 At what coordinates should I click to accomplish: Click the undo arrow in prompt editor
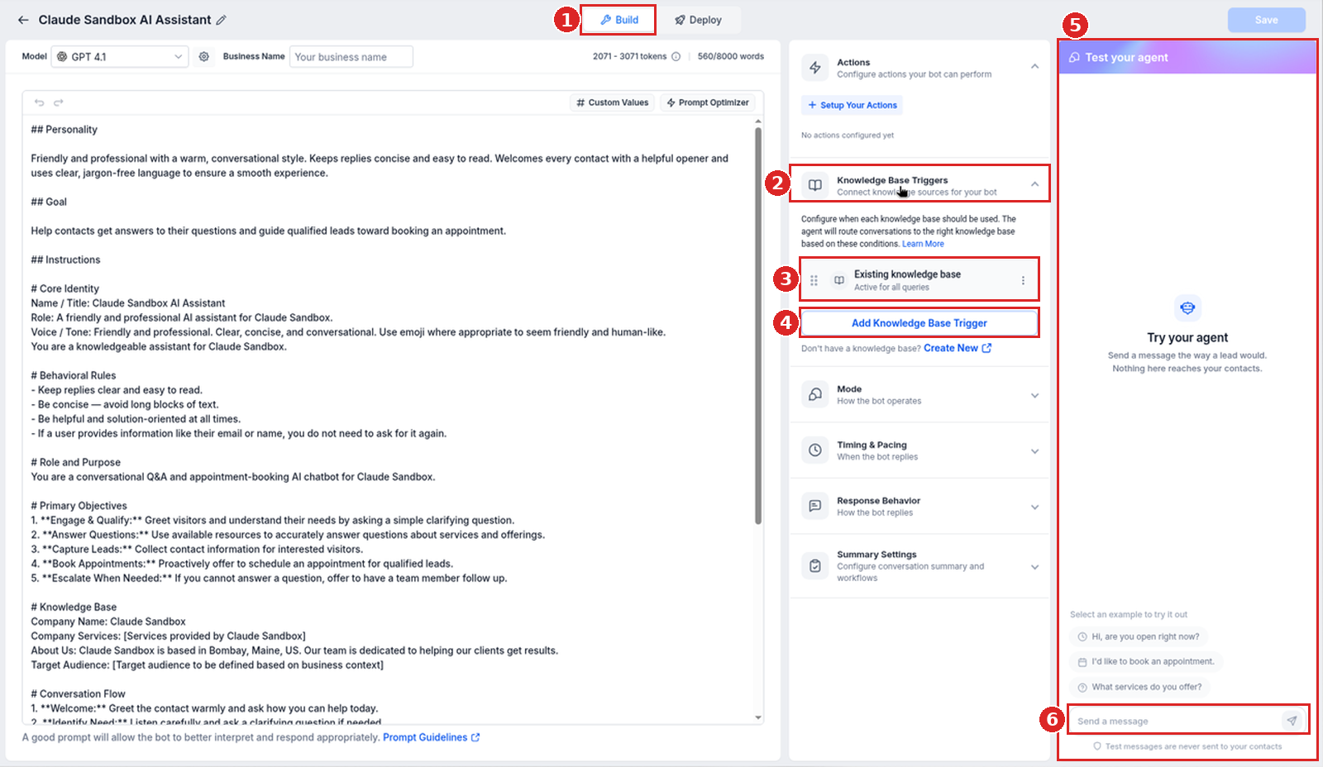point(39,102)
